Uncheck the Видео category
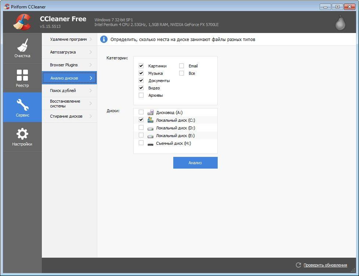The height and width of the screenshot is (276, 359). [141, 88]
